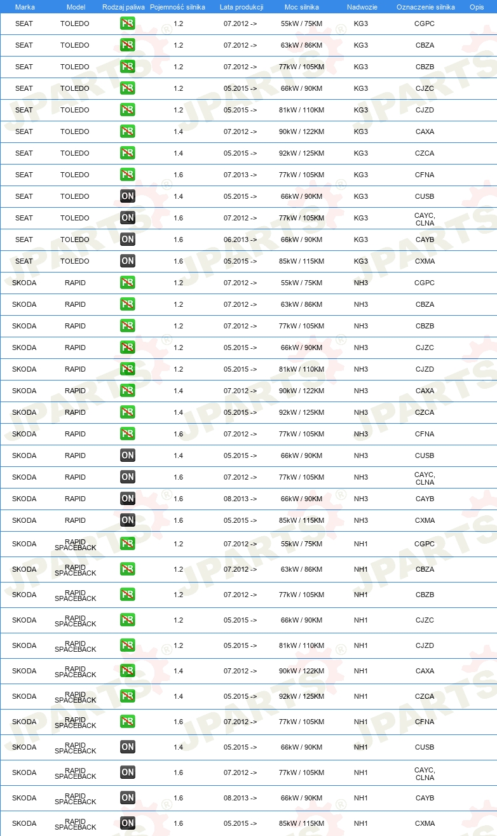Click the 'Lata produkcji' column header
Screen dimensions: 497x836
pyautogui.click(x=241, y=7)
